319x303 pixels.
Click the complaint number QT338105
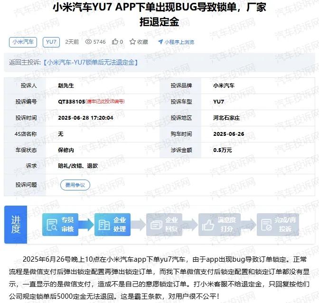71,102
